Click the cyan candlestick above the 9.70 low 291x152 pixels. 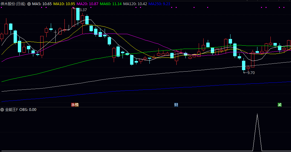pyautogui.click(x=244, y=65)
